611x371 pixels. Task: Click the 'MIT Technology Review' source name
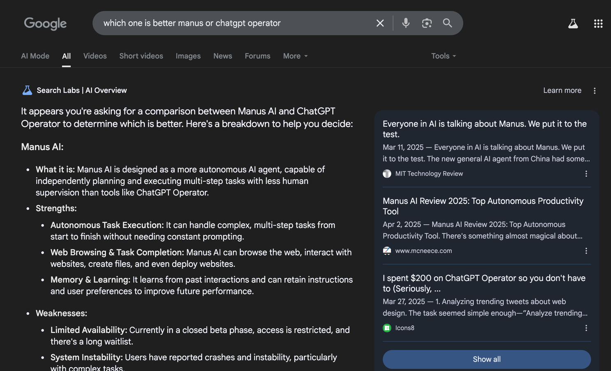coord(429,174)
